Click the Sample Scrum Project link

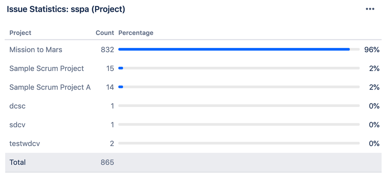47,68
